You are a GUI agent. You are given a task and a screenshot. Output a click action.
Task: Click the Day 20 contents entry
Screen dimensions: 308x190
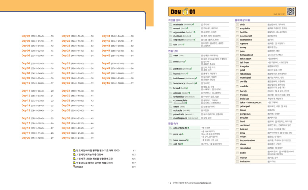(37, 138)
